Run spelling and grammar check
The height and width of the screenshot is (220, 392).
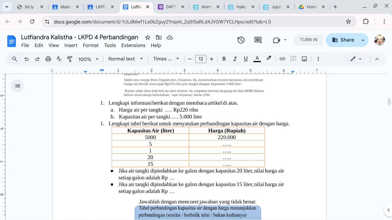(x=59, y=59)
